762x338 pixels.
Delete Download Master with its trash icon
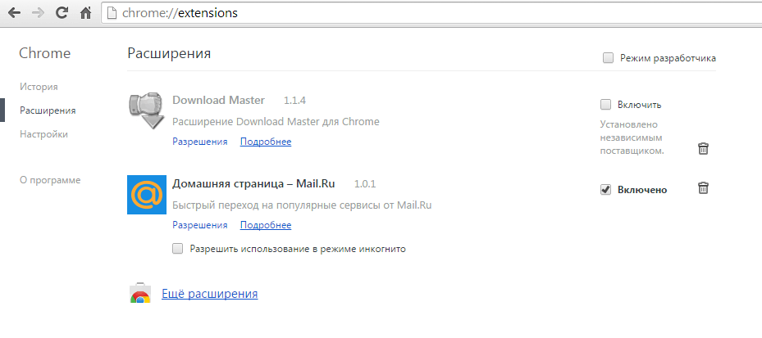pyautogui.click(x=703, y=148)
